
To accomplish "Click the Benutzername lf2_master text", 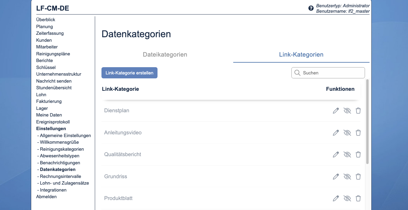I will tap(343, 11).
